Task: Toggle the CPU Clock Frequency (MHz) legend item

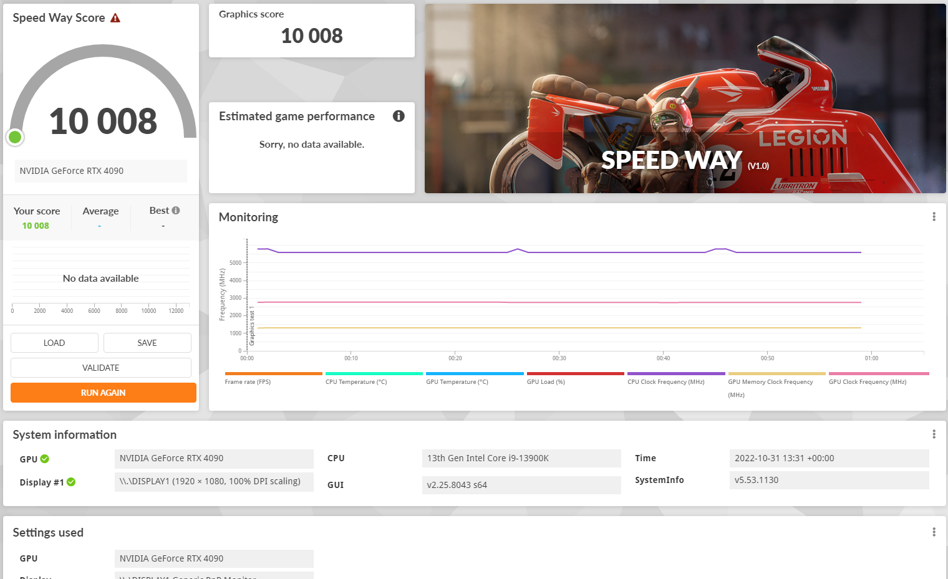Action: [676, 378]
